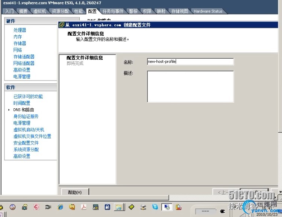Image resolution: width=282 pixels, height=217 pixels.
Task: Open the active folder window in taskbar
Action: [119, 207]
